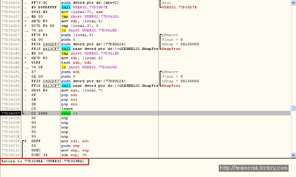Click 'push 0' at address 77D341DA
Image resolution: width=296 pixels, height=177 pixels.
coord(68,40)
